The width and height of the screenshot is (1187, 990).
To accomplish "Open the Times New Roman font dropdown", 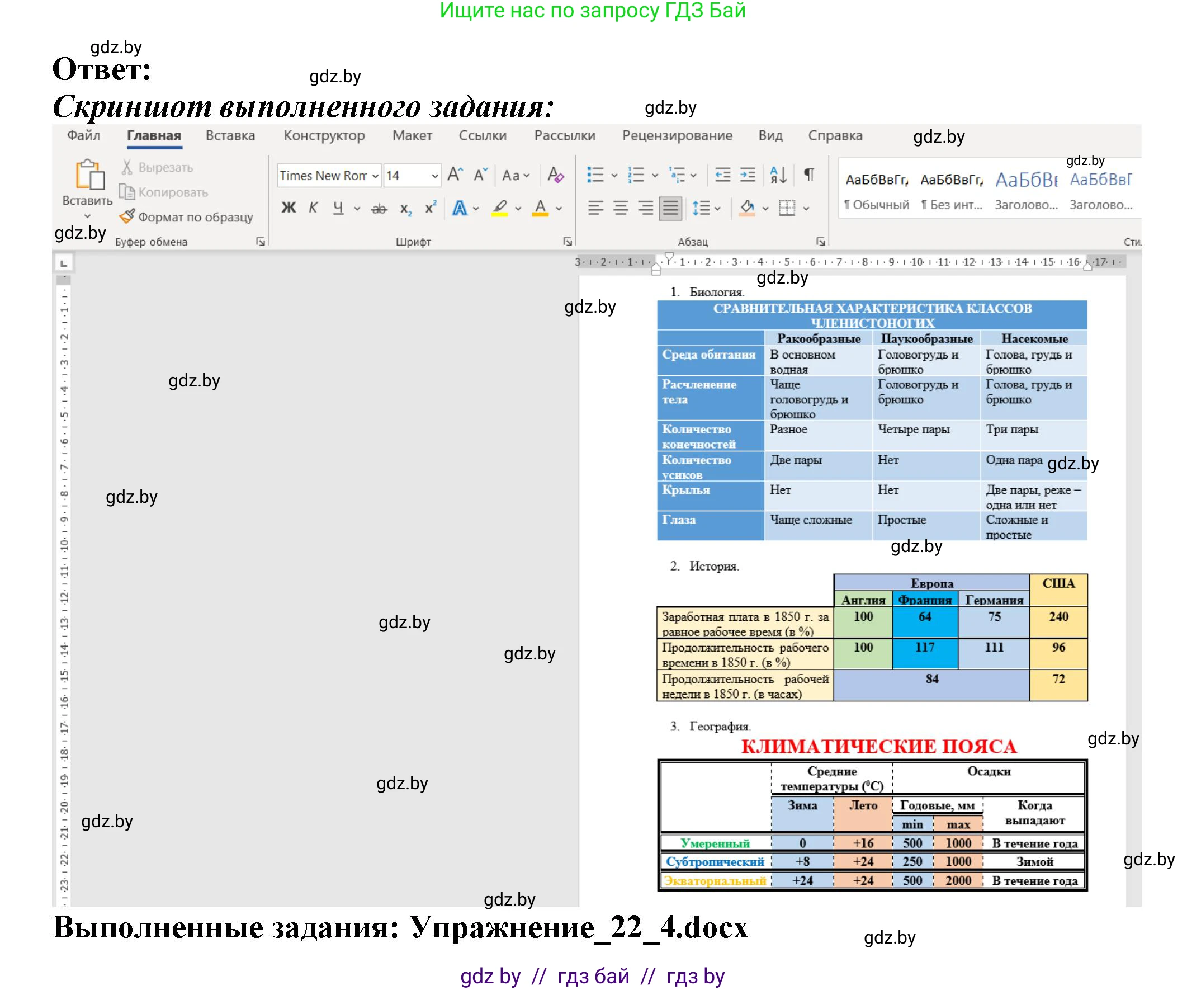I will [375, 176].
